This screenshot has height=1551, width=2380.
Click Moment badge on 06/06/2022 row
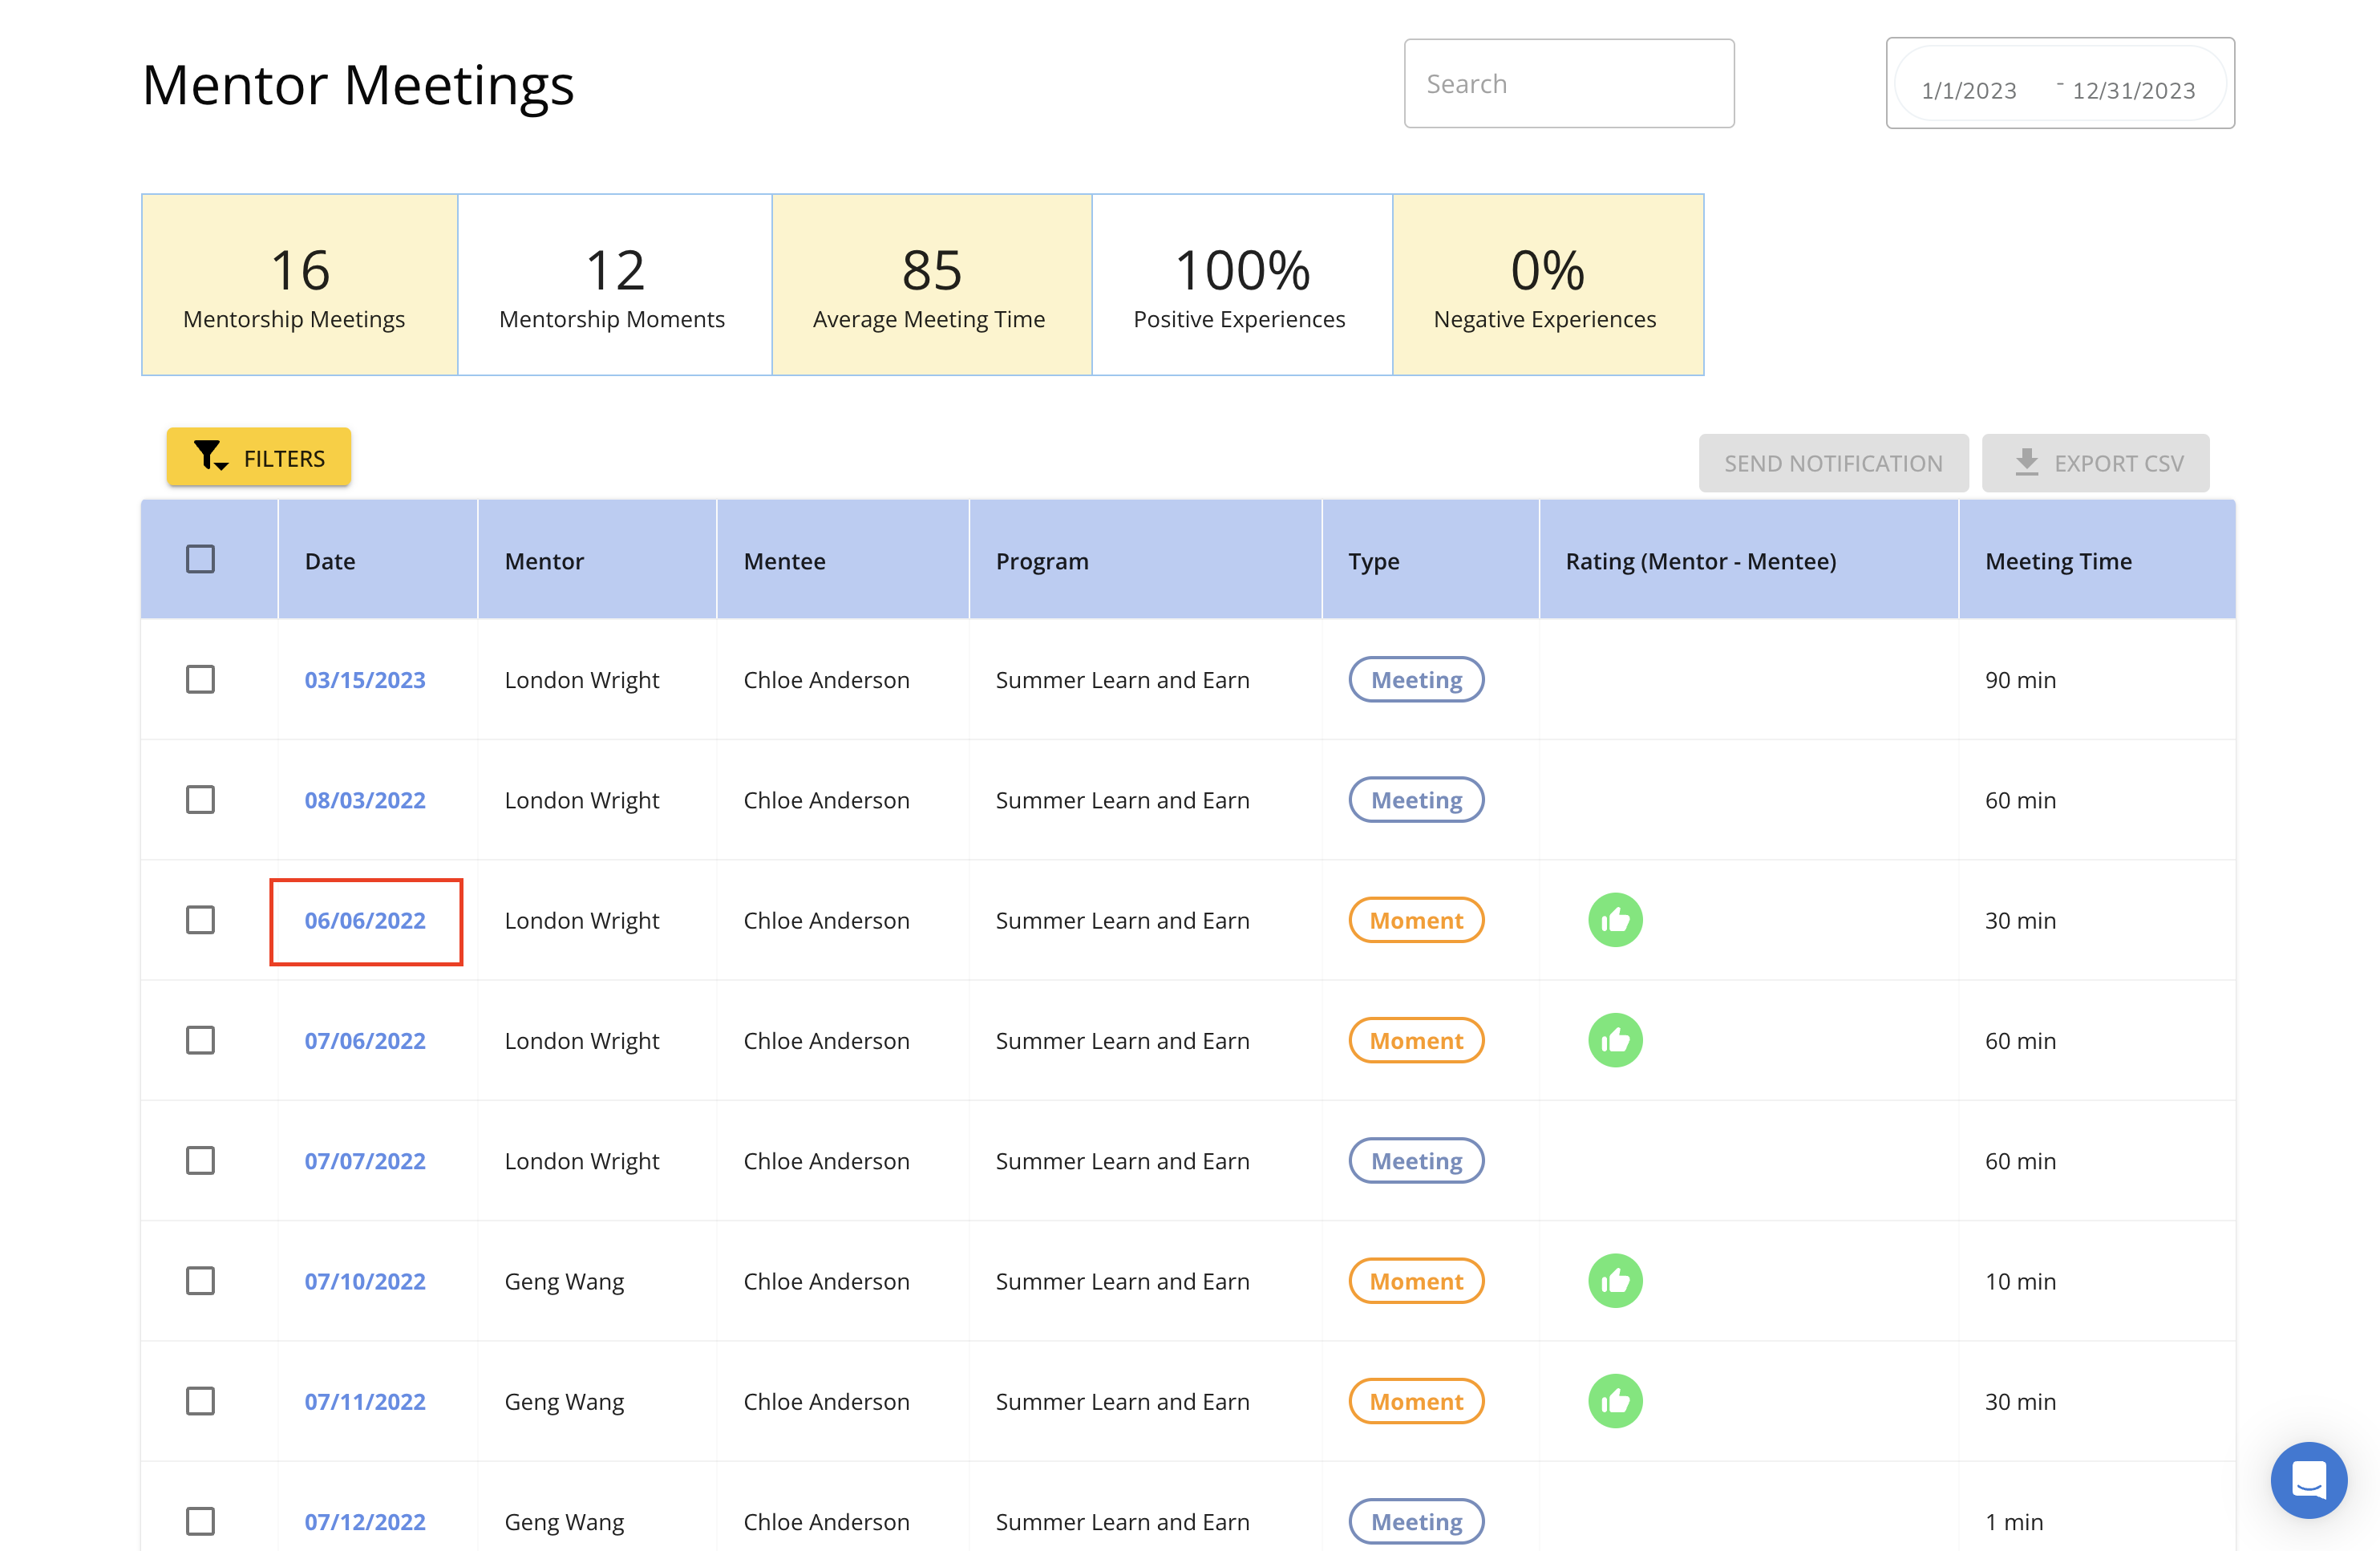point(1416,920)
